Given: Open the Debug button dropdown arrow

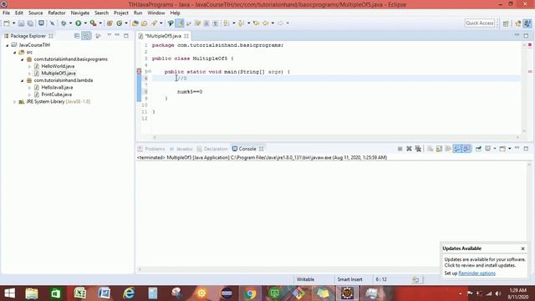Looking at the screenshot, I should click(70, 23).
